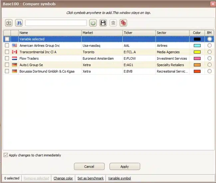Viewport: 216px width, 183px height.
Task: Click inside the symbol search text field
Action: pos(56,23)
